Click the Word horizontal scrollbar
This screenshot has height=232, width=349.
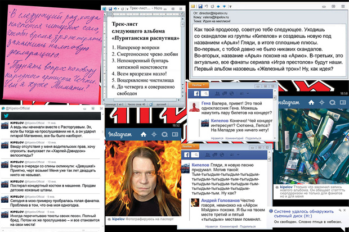pos(142,100)
